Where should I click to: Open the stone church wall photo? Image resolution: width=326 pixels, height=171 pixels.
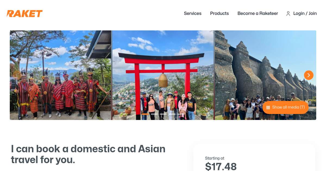265,75
